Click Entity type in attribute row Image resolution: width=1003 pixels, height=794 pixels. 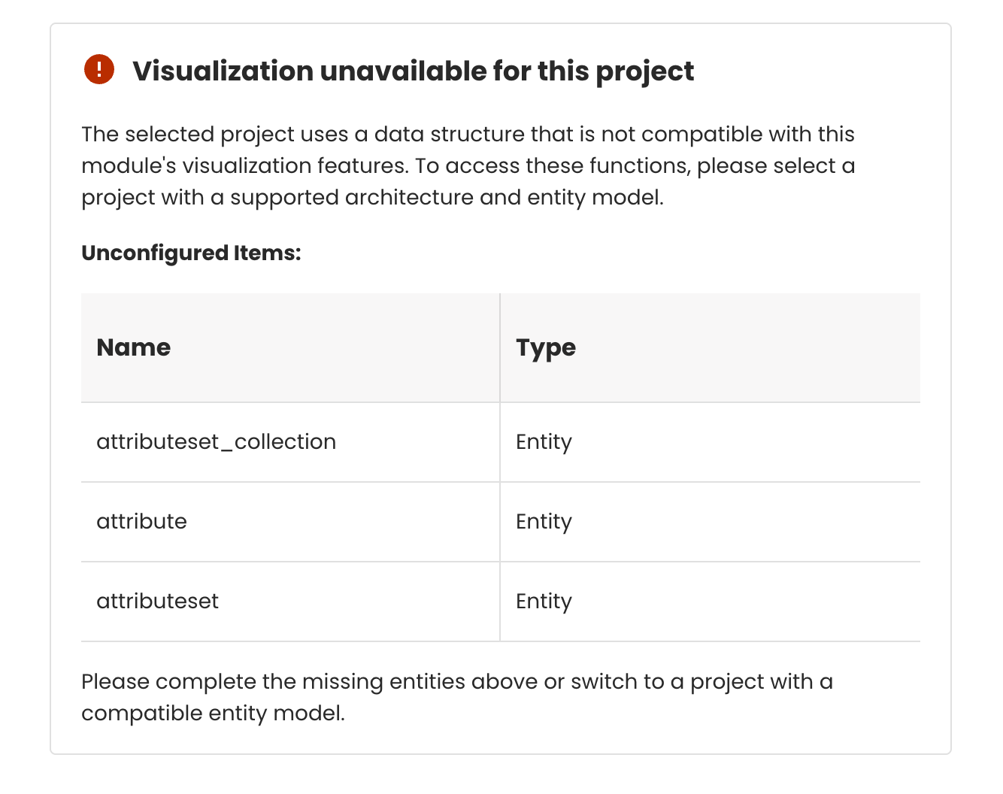point(544,522)
